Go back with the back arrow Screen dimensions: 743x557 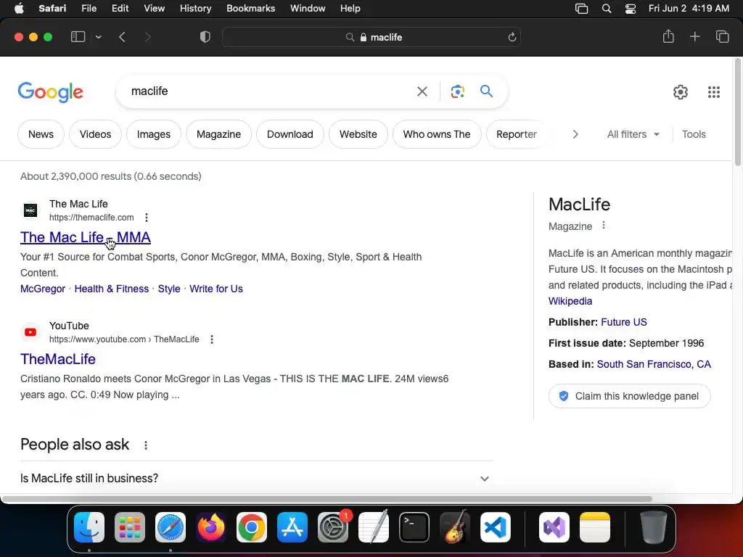click(122, 37)
